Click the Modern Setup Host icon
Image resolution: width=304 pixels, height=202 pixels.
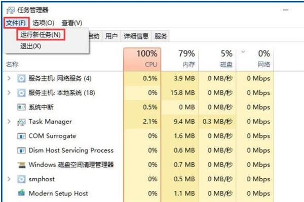21,193
